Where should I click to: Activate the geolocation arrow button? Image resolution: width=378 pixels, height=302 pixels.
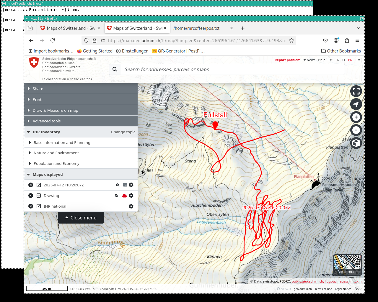[x=356, y=104]
